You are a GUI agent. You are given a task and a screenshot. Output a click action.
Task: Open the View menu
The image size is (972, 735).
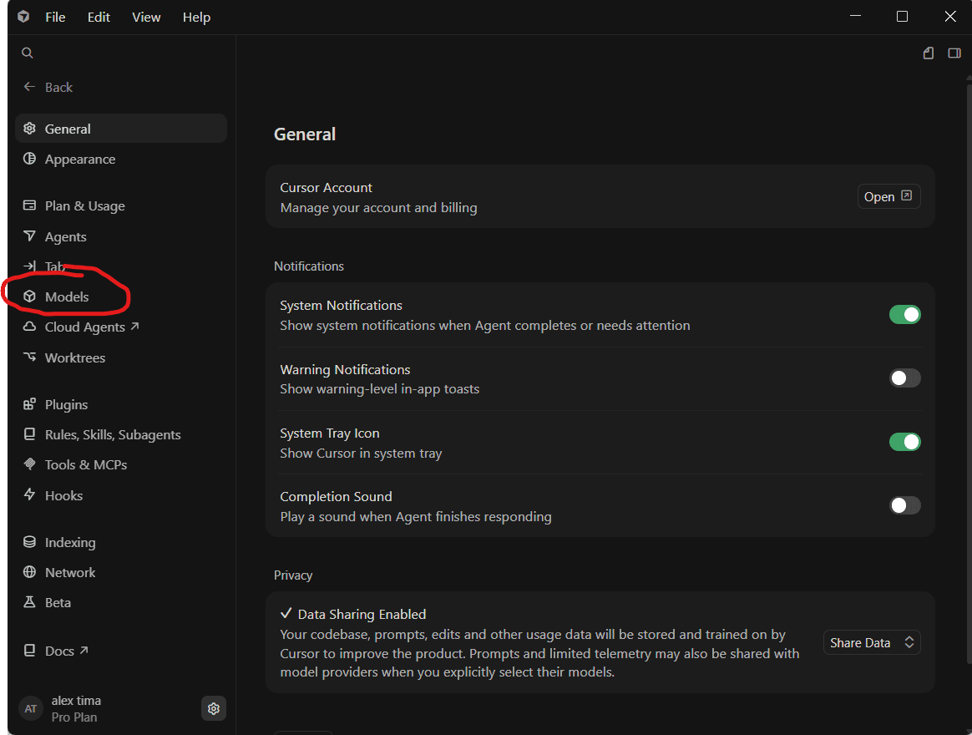(x=146, y=18)
